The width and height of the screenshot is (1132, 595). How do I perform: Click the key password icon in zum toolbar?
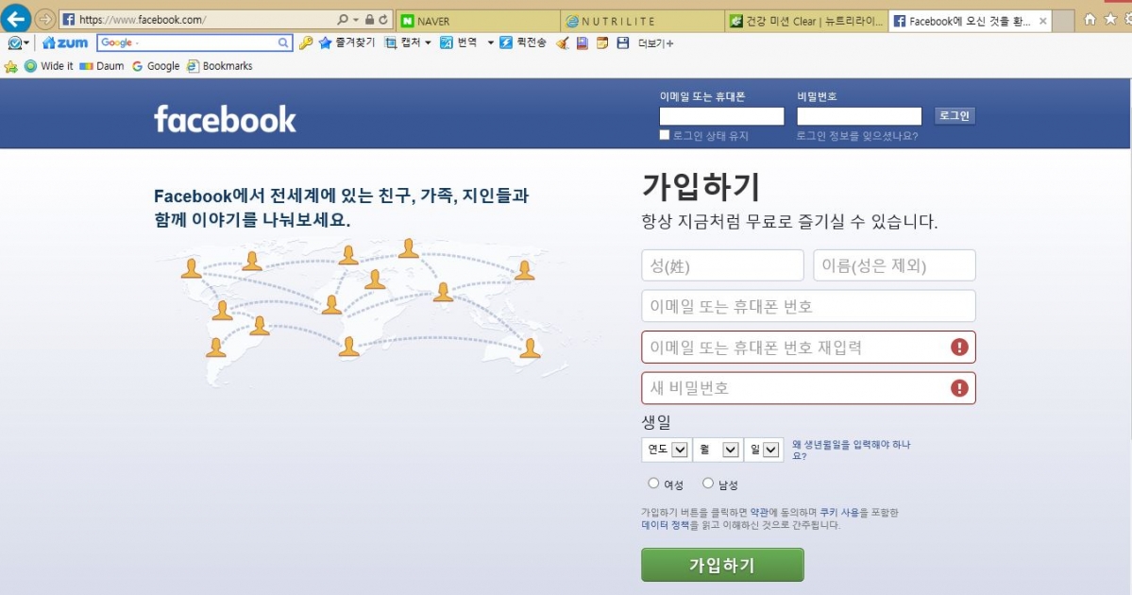(306, 43)
